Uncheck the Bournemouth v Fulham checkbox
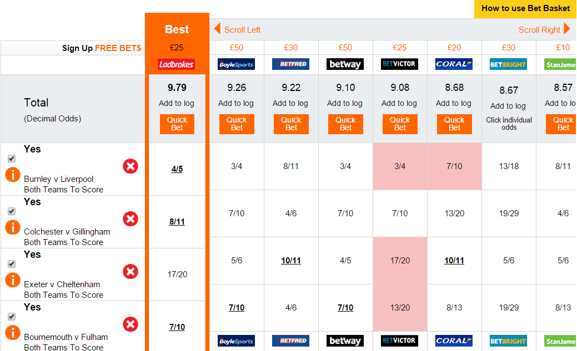Viewport: 577px width, 351px height. tap(12, 317)
